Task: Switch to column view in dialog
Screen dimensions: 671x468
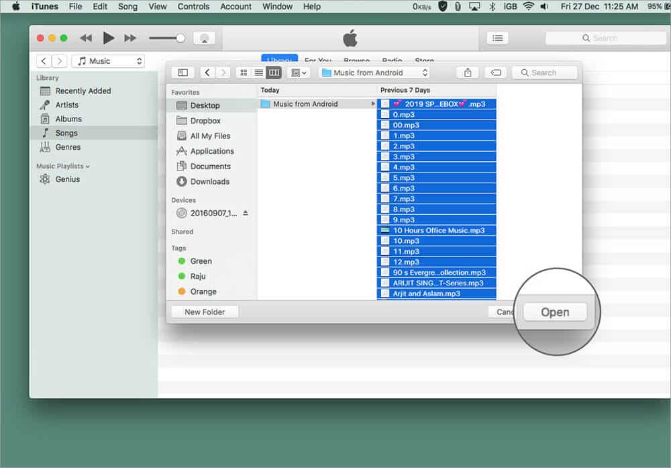Action: [x=274, y=73]
